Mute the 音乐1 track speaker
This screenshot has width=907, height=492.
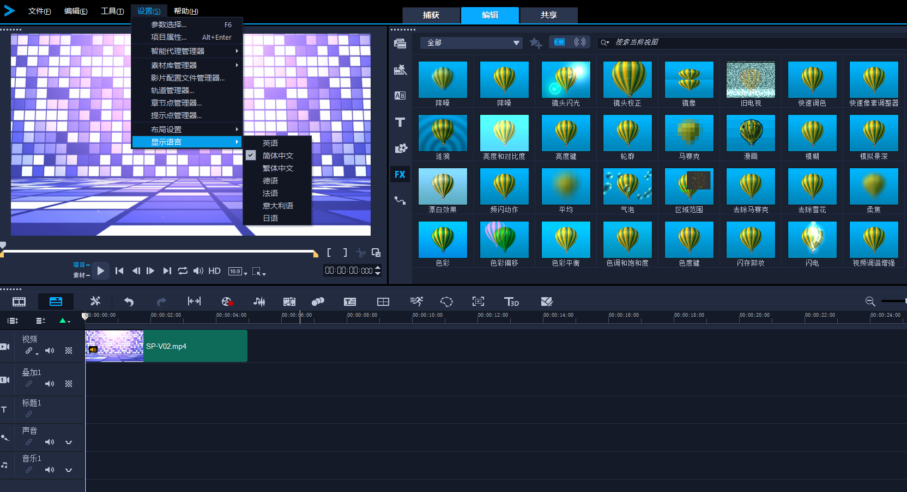pyautogui.click(x=50, y=470)
